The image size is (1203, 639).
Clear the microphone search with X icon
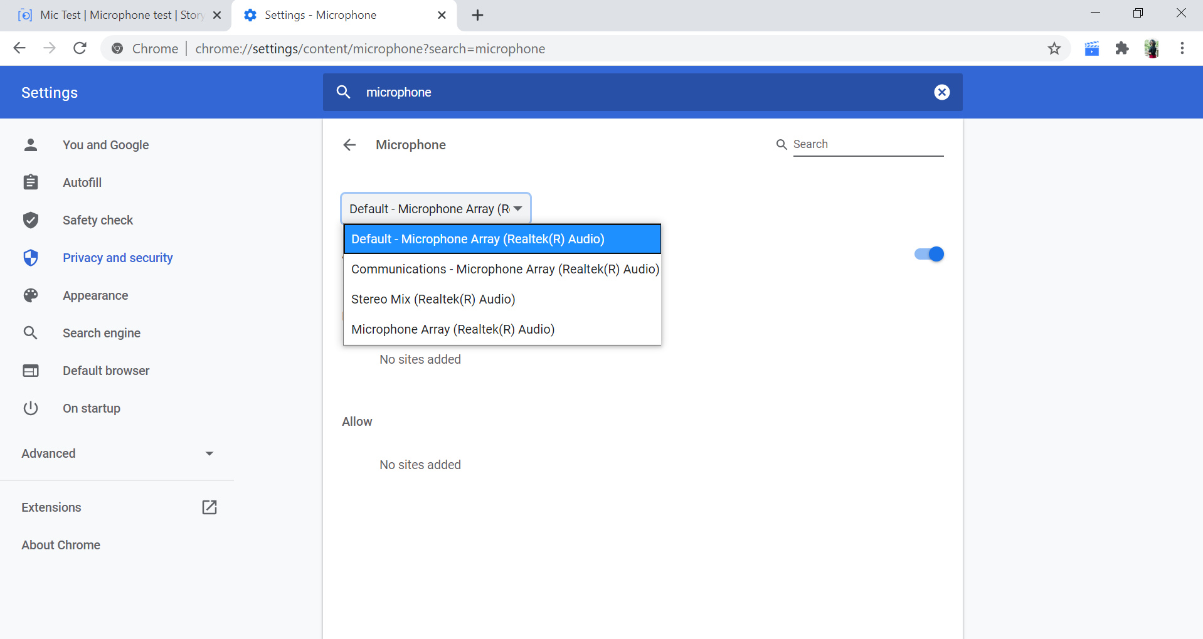[x=941, y=92]
